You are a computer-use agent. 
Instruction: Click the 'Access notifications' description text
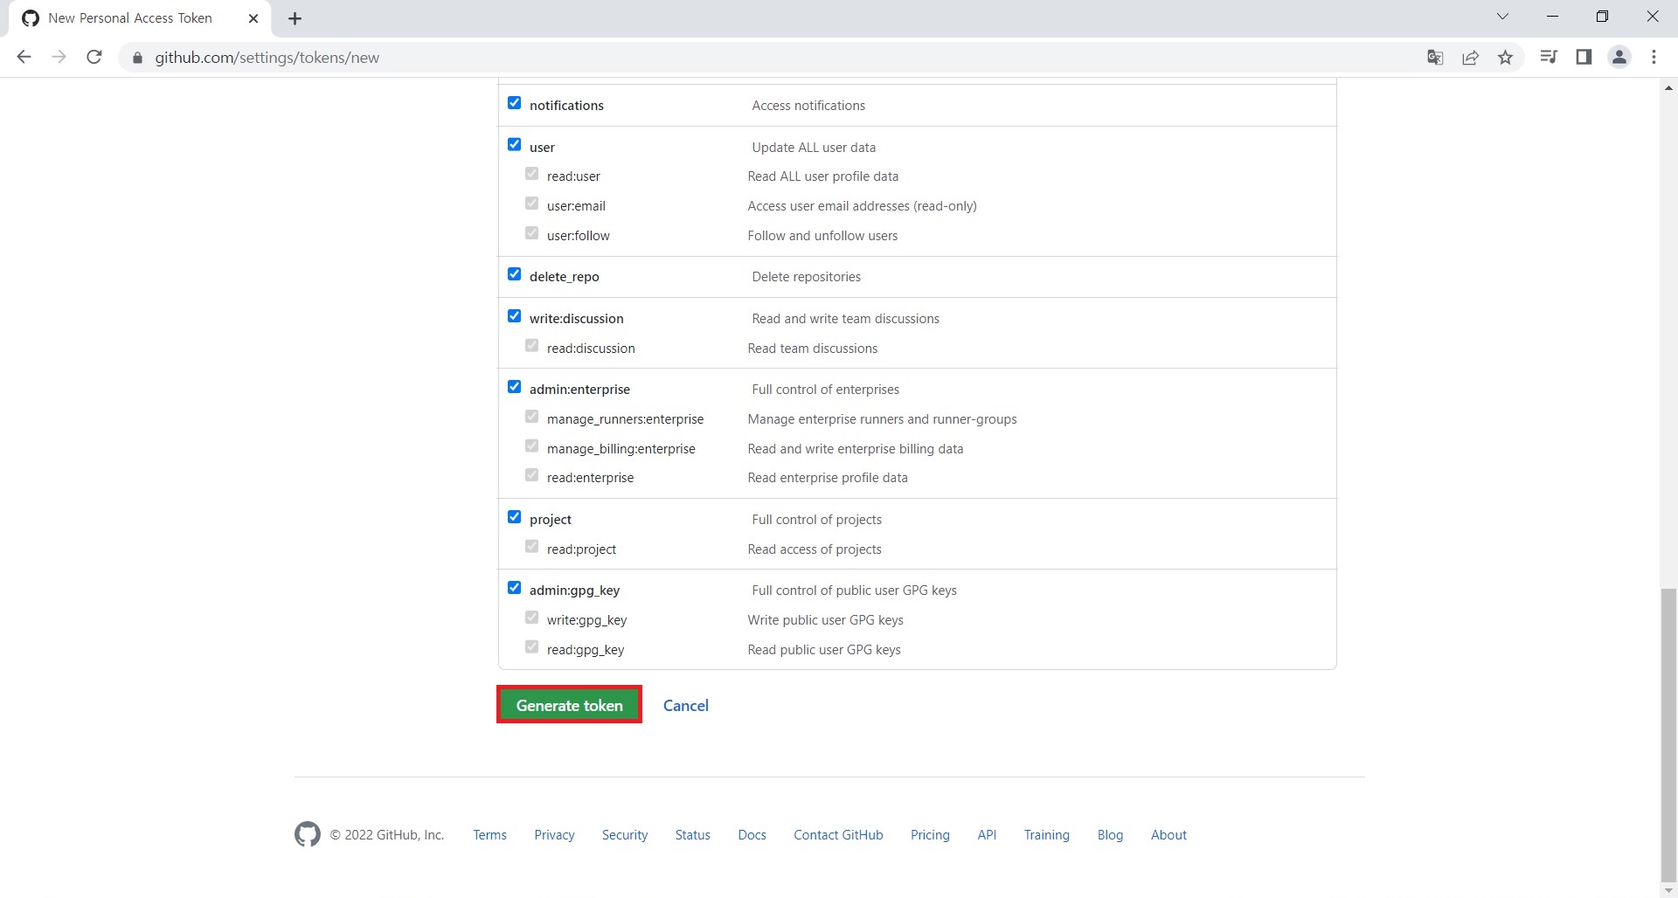click(x=808, y=106)
